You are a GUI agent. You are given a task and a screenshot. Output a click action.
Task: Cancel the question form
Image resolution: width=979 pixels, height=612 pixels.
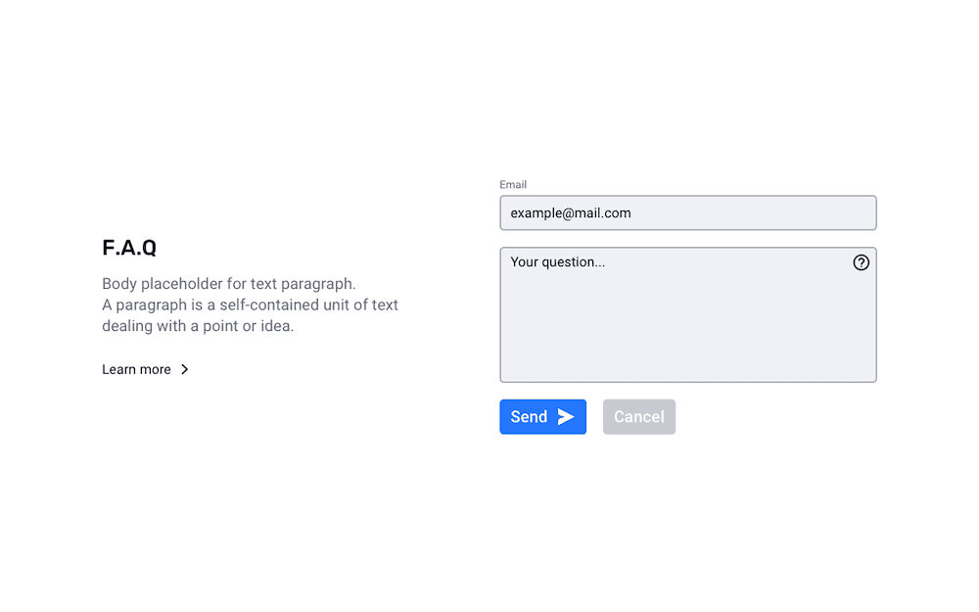[x=638, y=416]
